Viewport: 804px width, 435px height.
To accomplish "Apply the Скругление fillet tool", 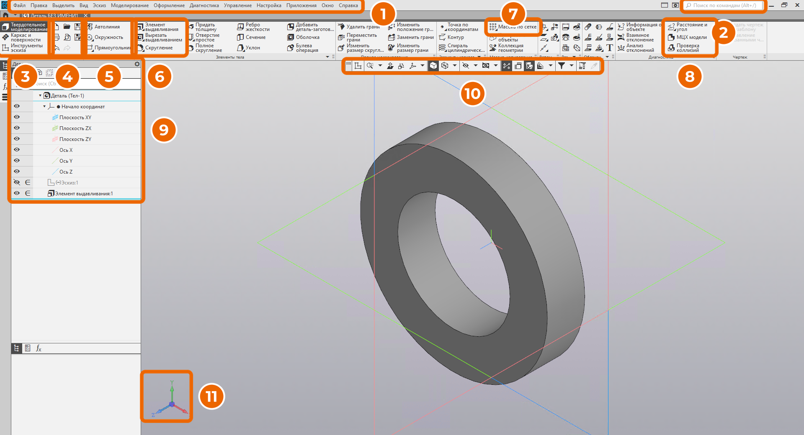I will click(x=155, y=48).
